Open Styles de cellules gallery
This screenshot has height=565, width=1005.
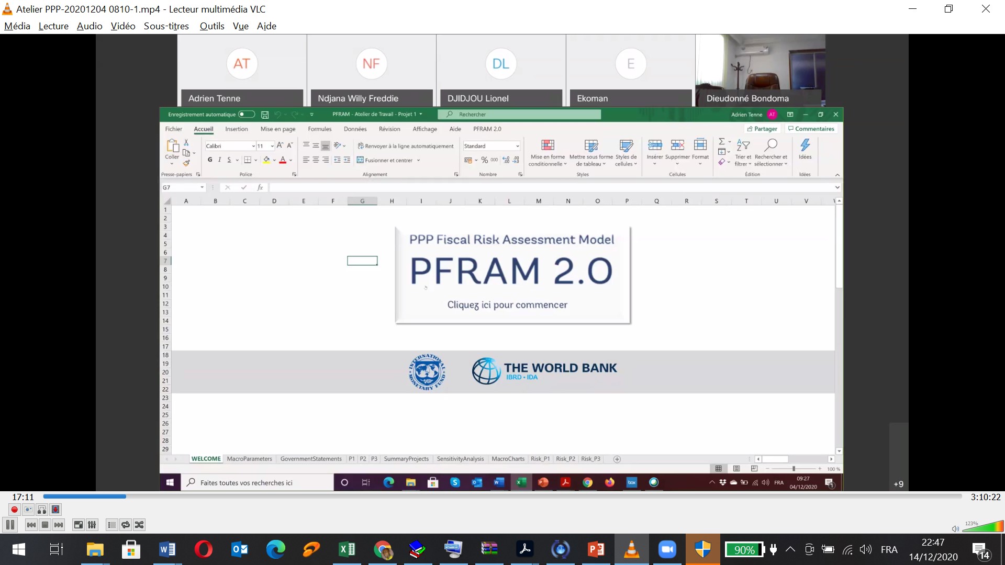626,153
